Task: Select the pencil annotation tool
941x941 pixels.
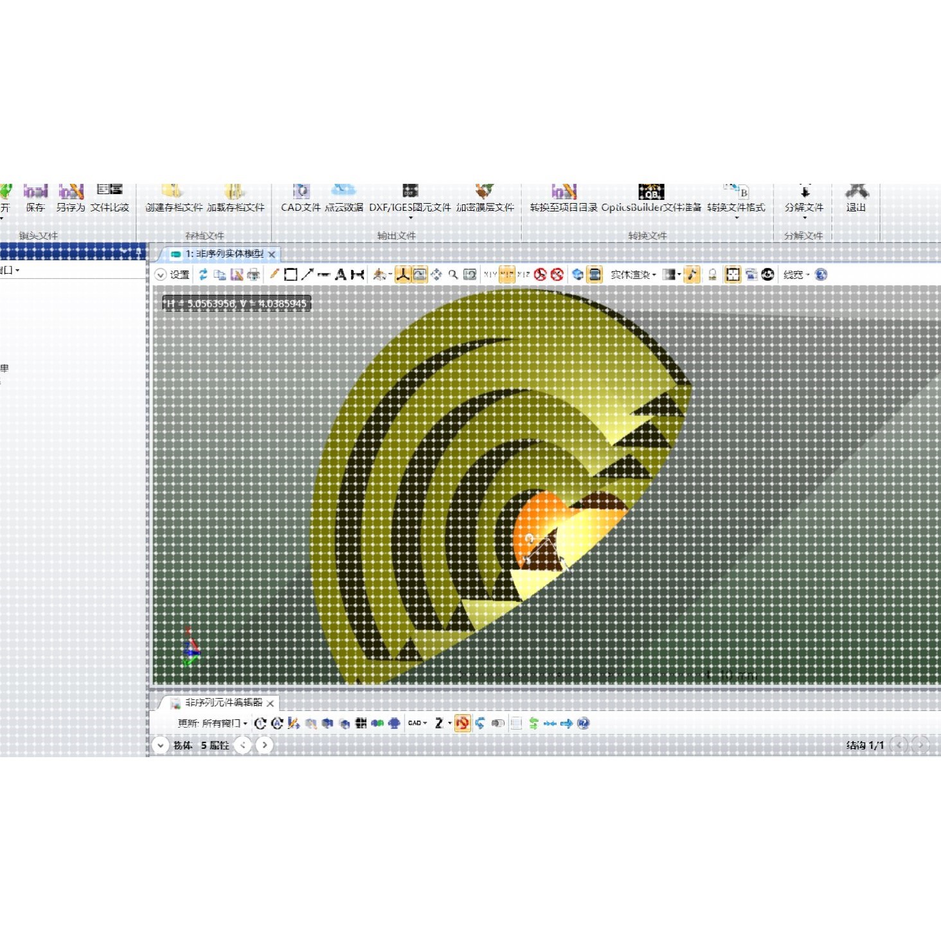Action: click(x=274, y=274)
